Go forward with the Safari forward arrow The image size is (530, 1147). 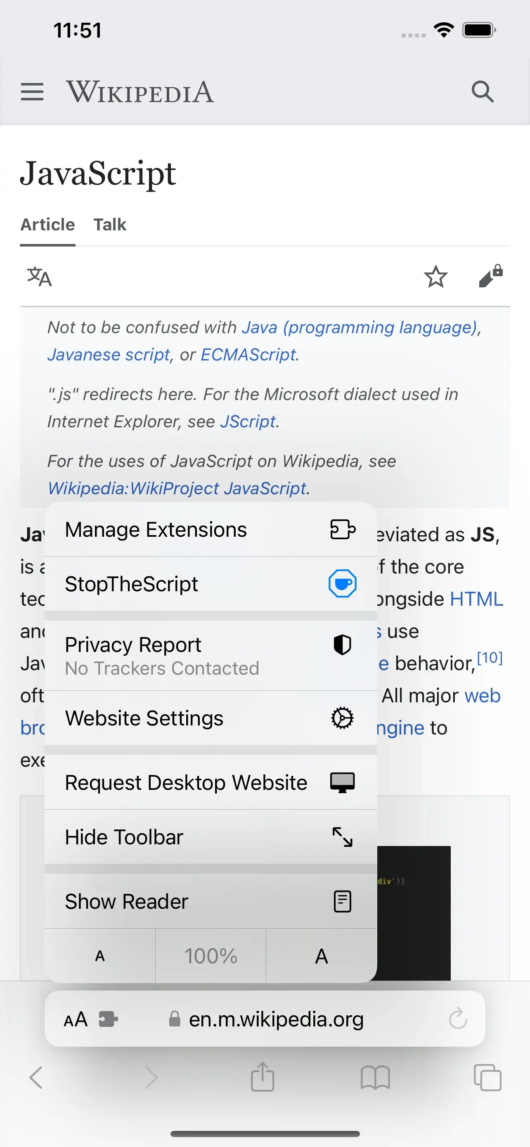pos(151,1078)
